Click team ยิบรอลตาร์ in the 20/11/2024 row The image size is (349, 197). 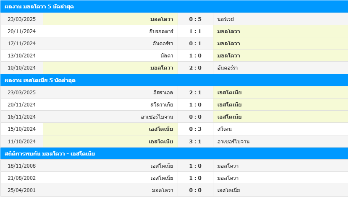point(161,31)
